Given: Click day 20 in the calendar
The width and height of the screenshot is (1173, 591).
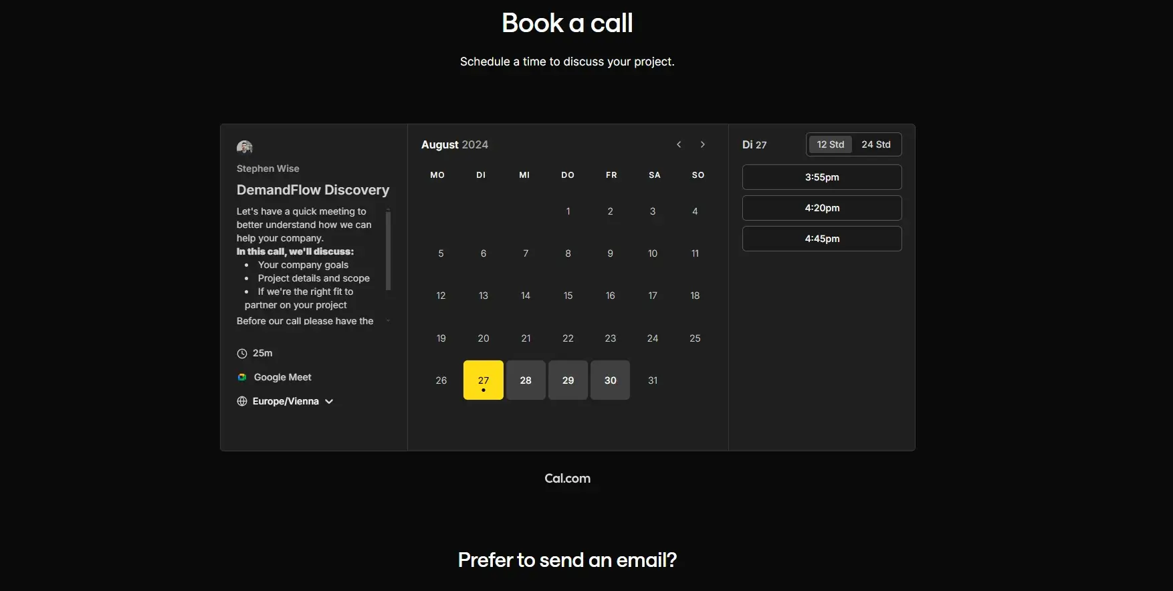Looking at the screenshot, I should point(484,338).
